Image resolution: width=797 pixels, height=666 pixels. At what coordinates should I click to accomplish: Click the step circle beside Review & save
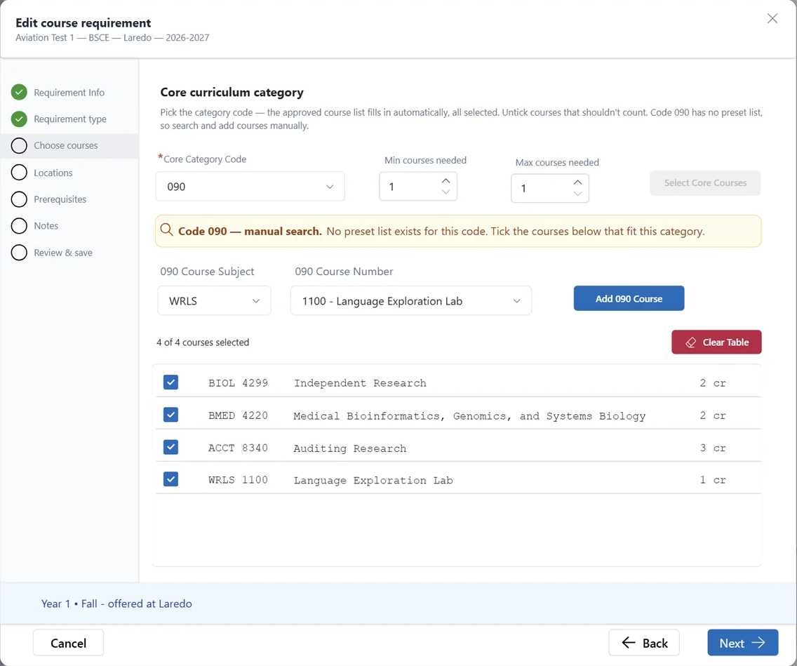click(19, 253)
